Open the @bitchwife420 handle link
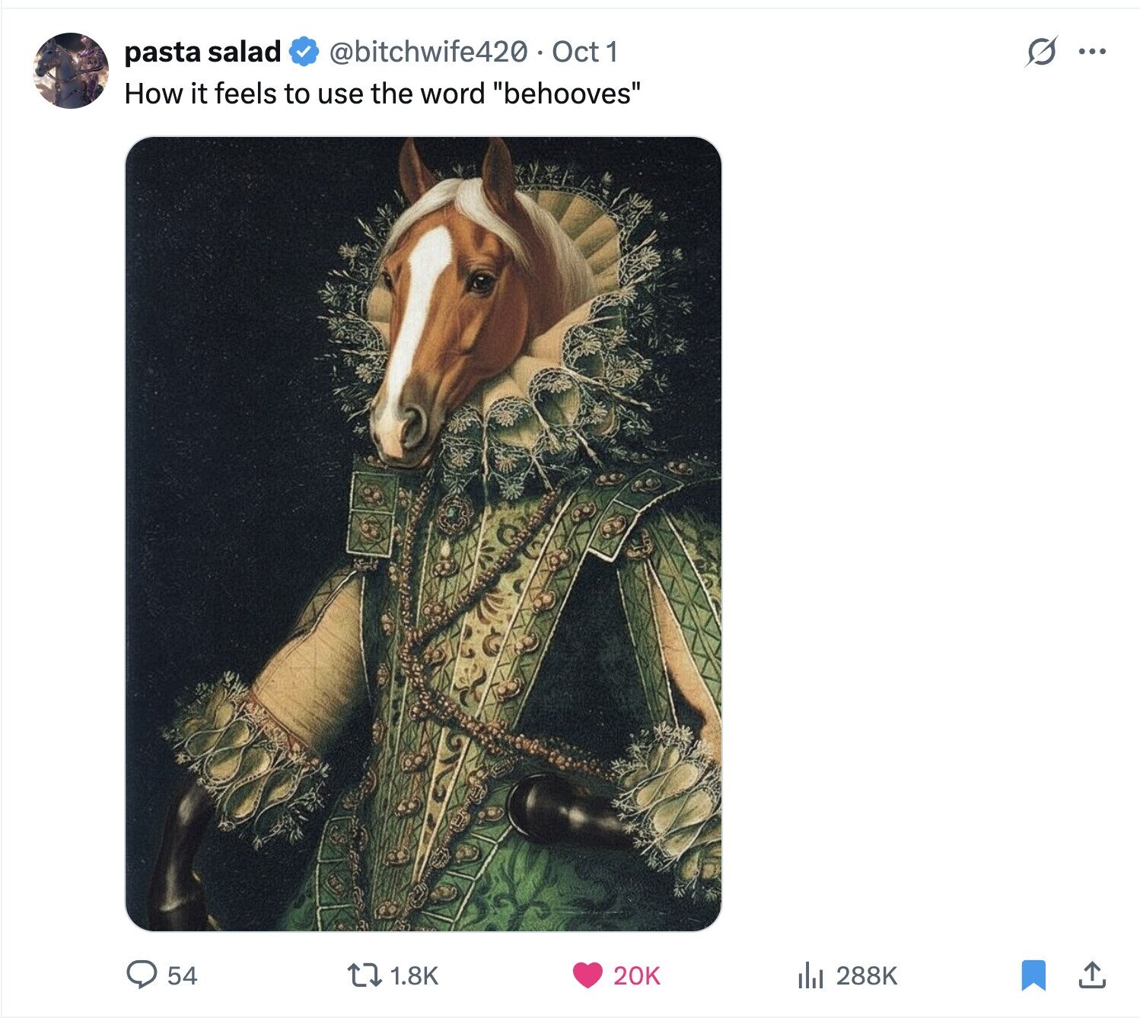 pos(428,52)
